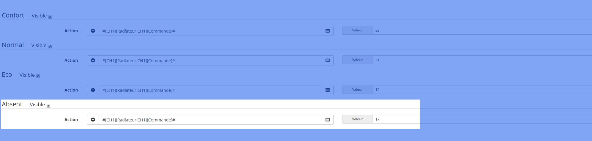Toggle Visible checkbox for Normal mode
The width and height of the screenshot is (592, 141).
coord(50,47)
